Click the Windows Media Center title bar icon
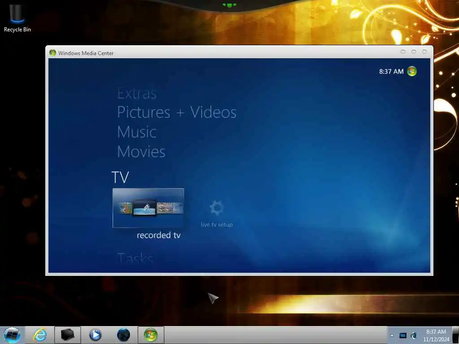Viewport: 459px width, 344px height. (x=53, y=53)
